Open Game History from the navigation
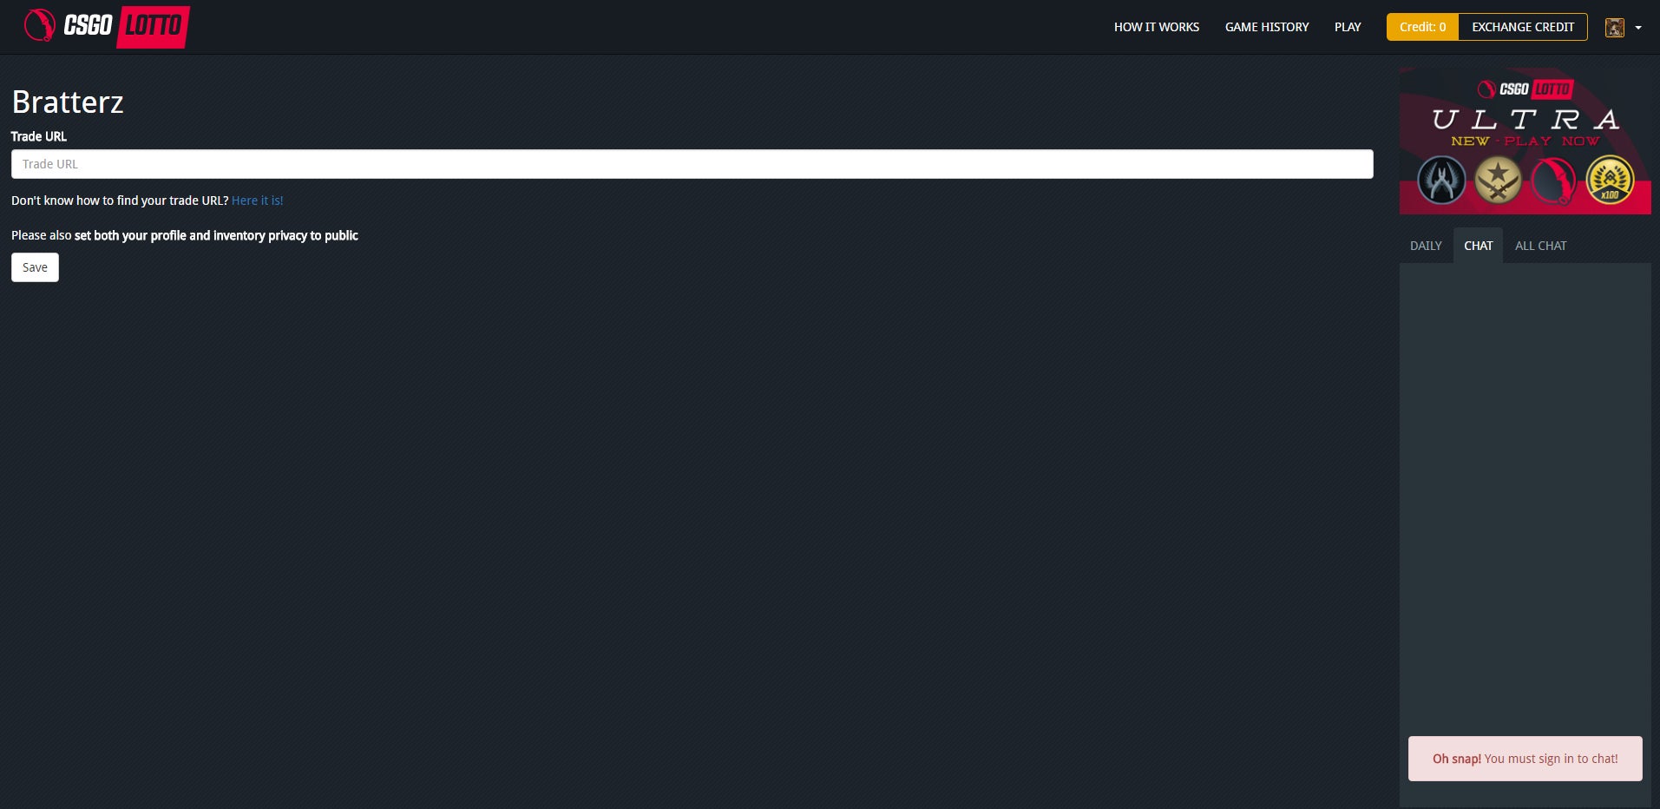1660x809 pixels. pos(1266,27)
